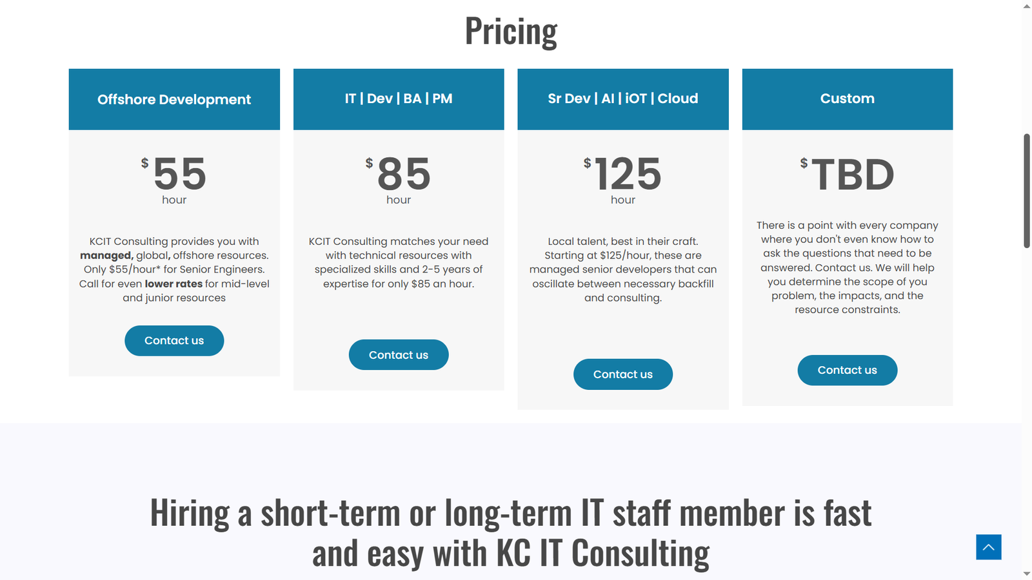
Task: Click the vertical scrollbar thumb
Action: [x=1027, y=191]
